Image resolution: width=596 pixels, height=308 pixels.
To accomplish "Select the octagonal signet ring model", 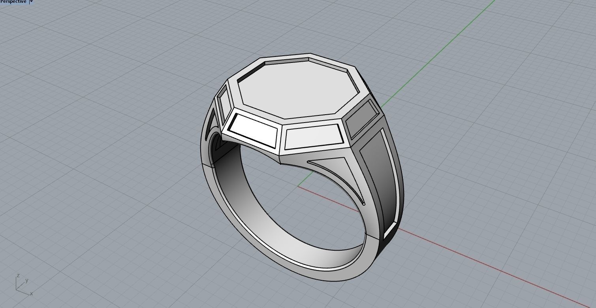I will (302, 167).
